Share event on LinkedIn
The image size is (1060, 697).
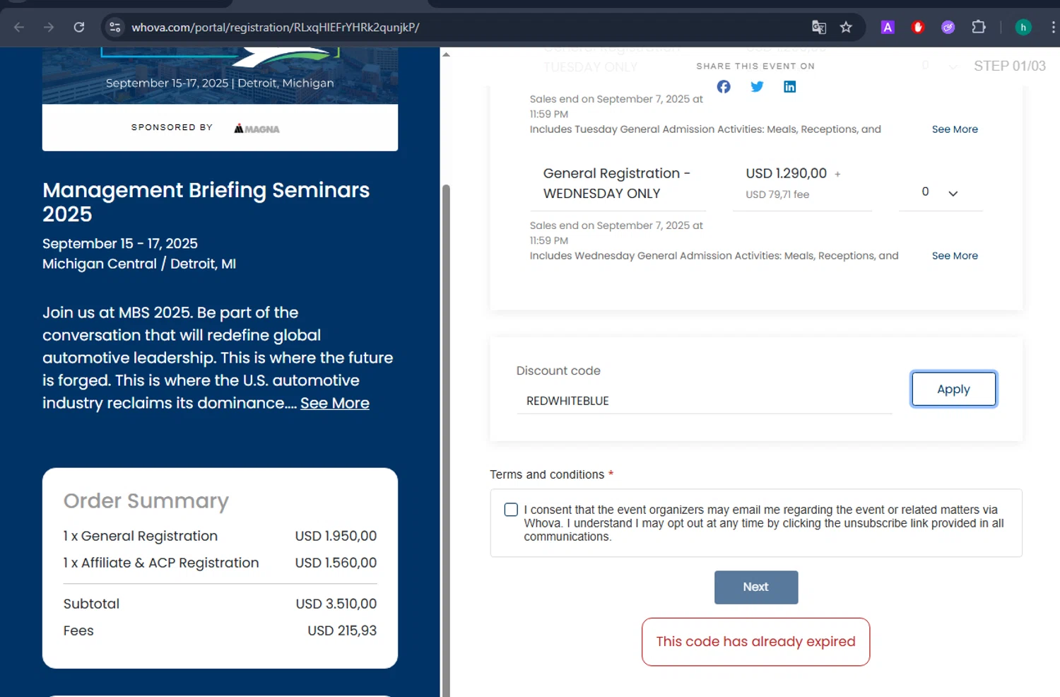[x=790, y=86]
